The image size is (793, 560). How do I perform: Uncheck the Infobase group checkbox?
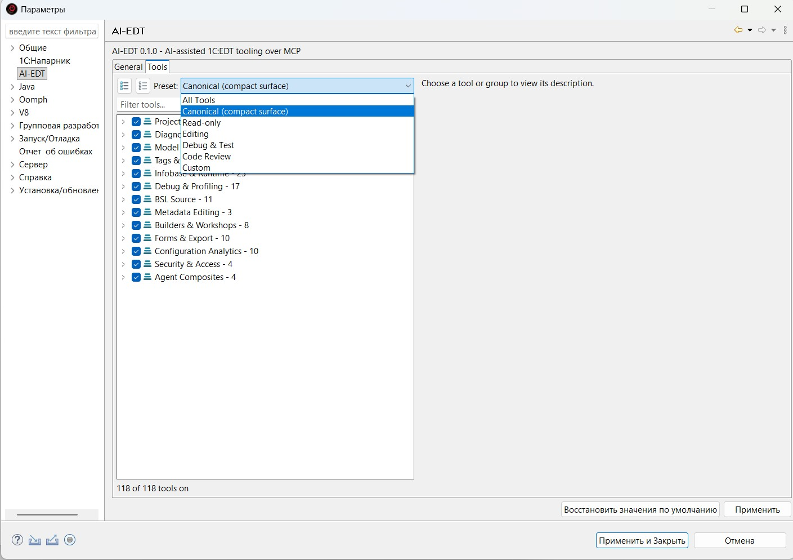(136, 174)
